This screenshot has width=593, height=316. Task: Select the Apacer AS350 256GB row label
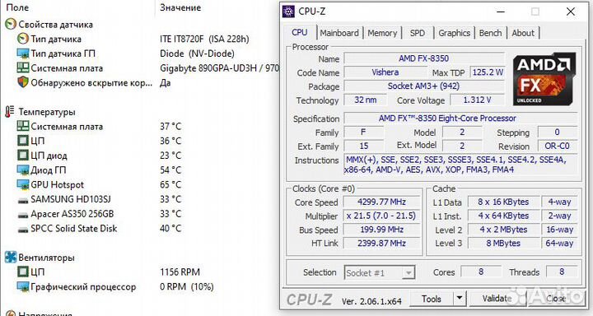[72, 214]
